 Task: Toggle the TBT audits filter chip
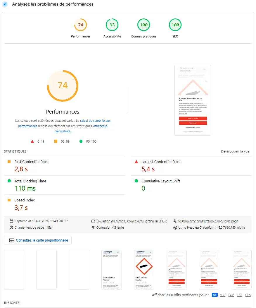[x=239, y=295]
